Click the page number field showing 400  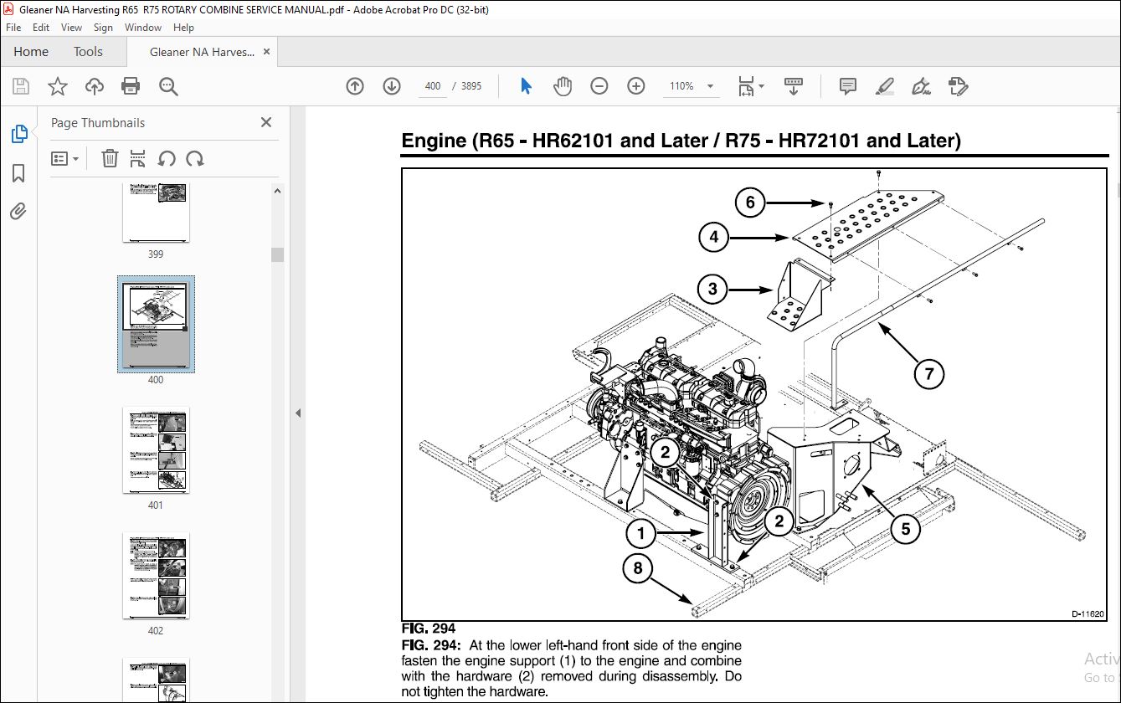[433, 86]
